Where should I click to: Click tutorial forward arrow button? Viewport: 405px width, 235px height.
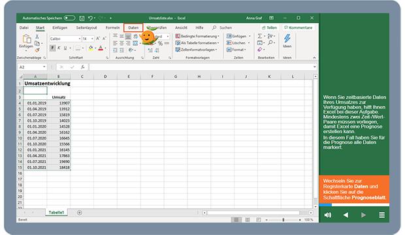[363, 215]
